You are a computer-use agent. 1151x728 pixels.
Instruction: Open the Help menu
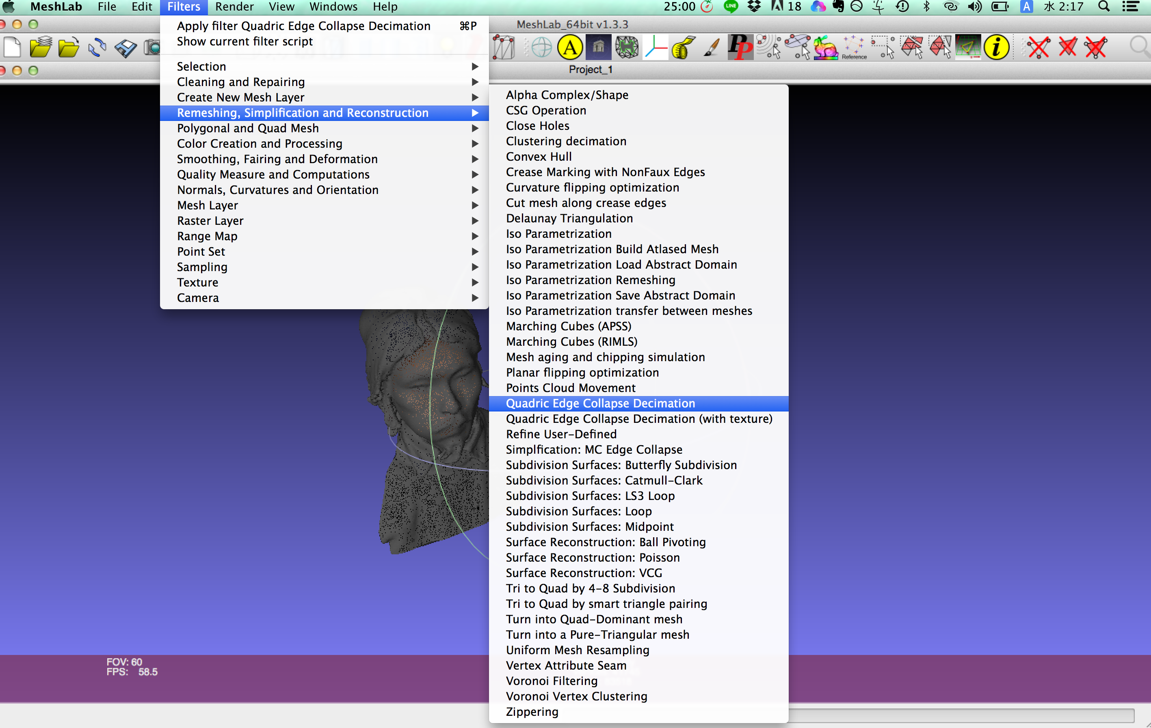click(x=385, y=6)
